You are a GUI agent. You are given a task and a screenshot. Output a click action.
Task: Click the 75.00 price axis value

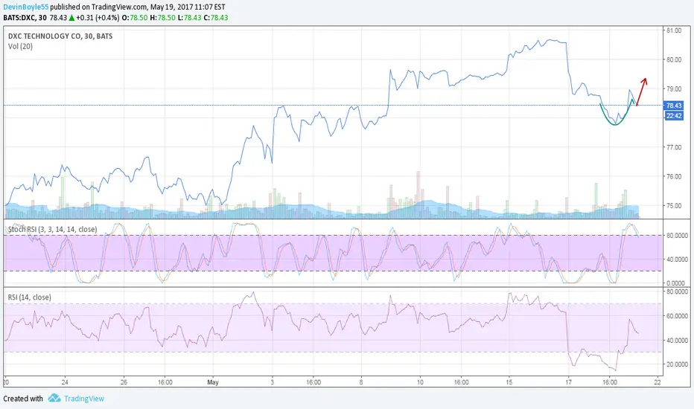(x=674, y=205)
